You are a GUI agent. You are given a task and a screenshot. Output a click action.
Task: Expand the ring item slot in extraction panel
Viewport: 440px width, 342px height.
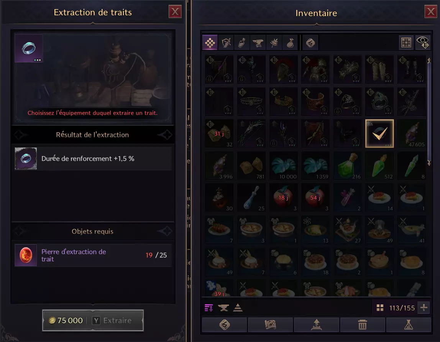[29, 48]
